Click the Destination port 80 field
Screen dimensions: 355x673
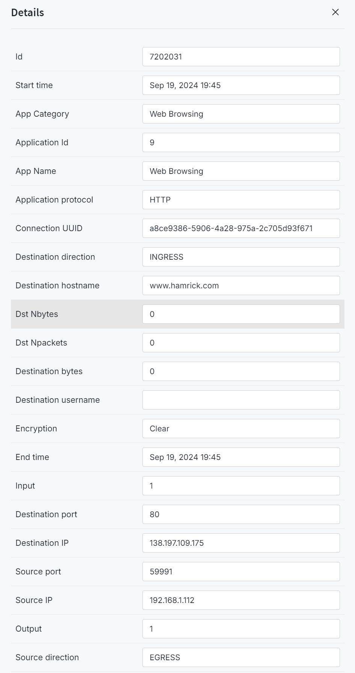coord(241,514)
